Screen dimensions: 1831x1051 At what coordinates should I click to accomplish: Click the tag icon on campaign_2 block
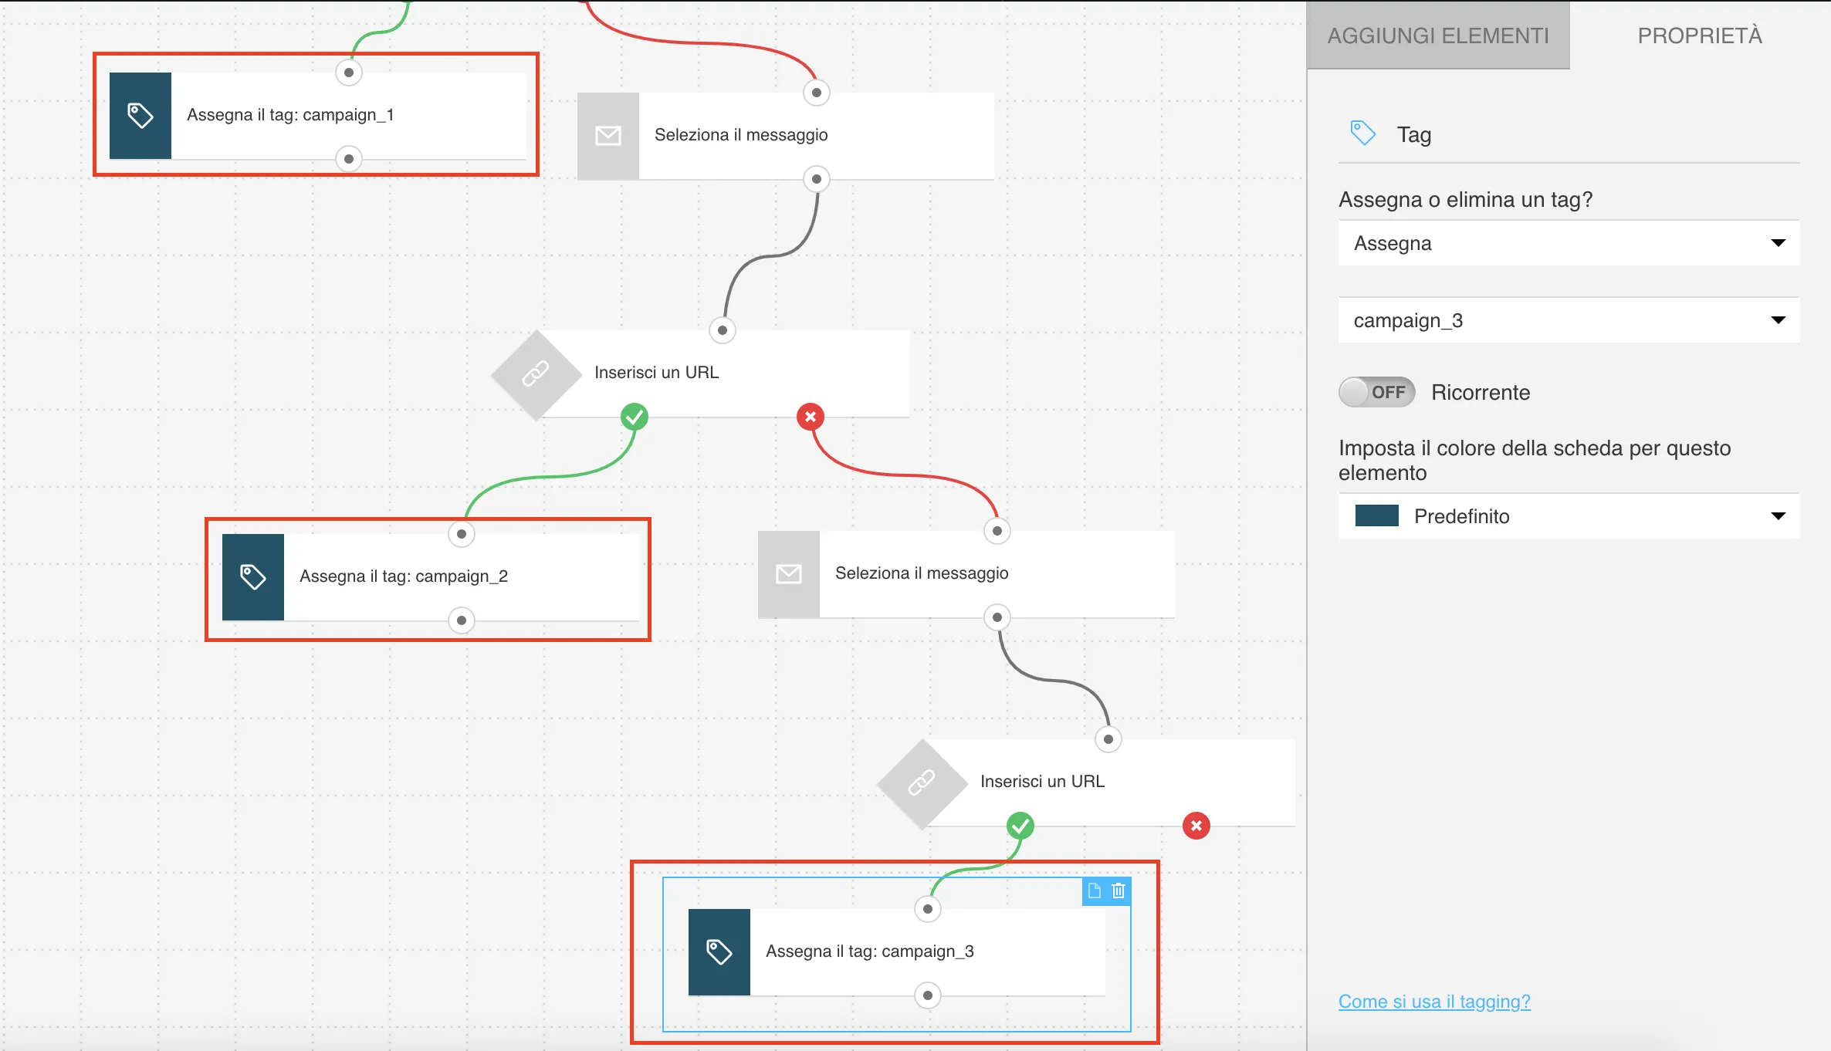(252, 577)
